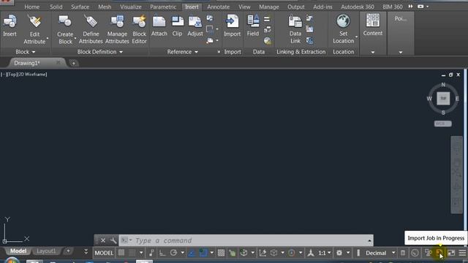Toggle polar tracking
Screen dimensions: 468x263
173,253
